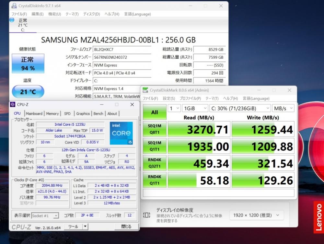Open プロファイル(P) menu in CrystalDiskMark

pos(190,98)
